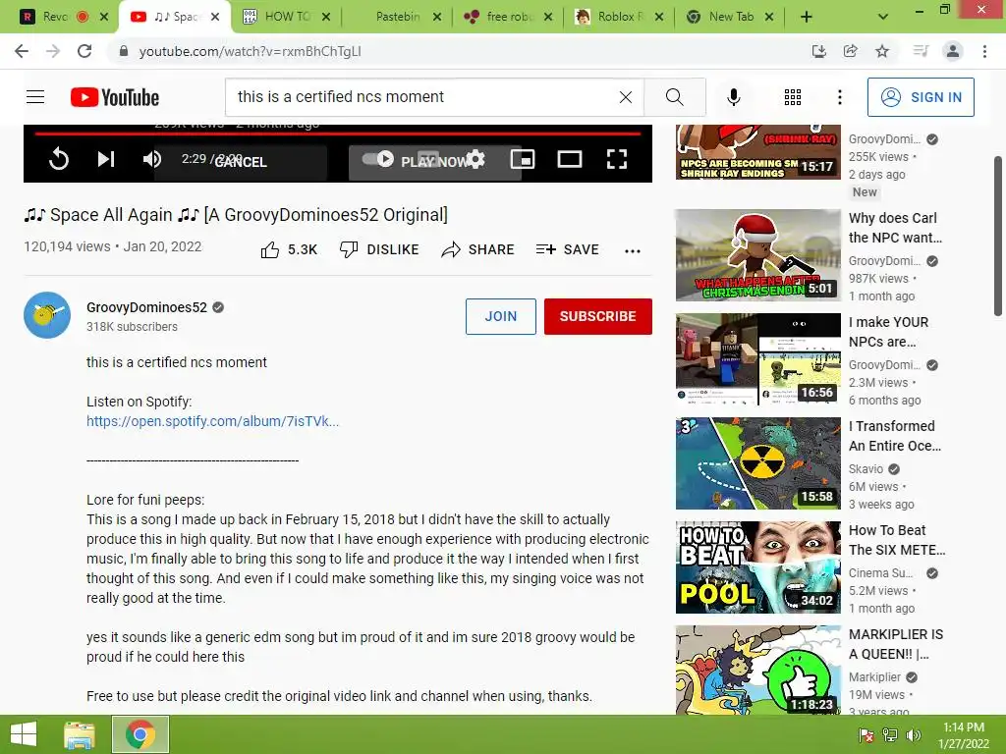1006x754 pixels.
Task: Share this video
Action: click(478, 249)
